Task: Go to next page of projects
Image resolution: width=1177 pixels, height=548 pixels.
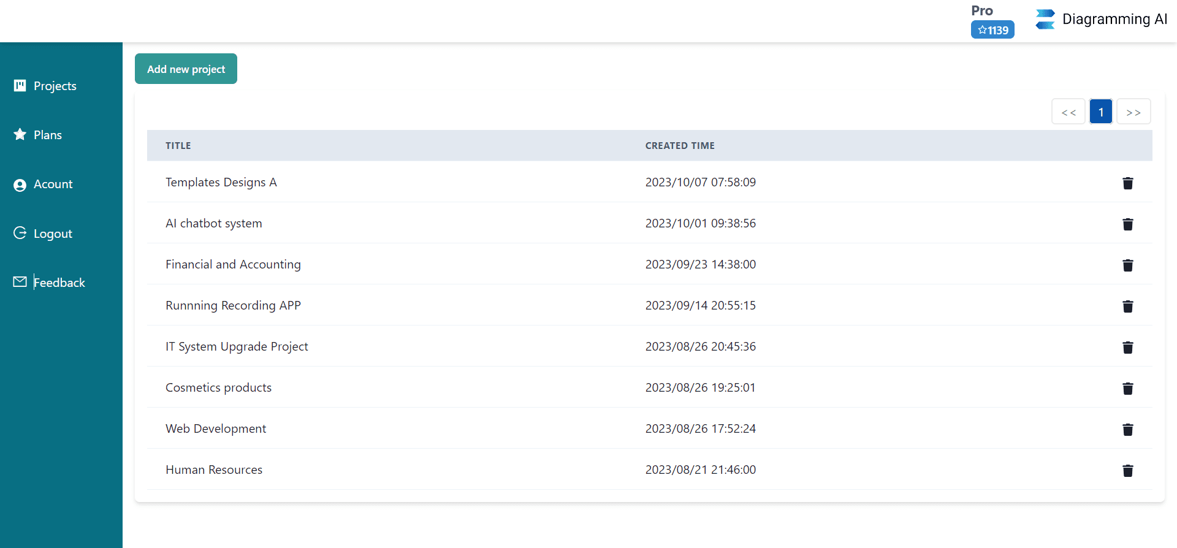Action: point(1133,112)
